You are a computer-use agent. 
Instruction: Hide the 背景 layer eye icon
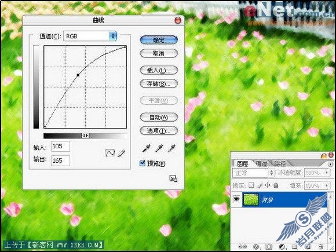[236, 199]
